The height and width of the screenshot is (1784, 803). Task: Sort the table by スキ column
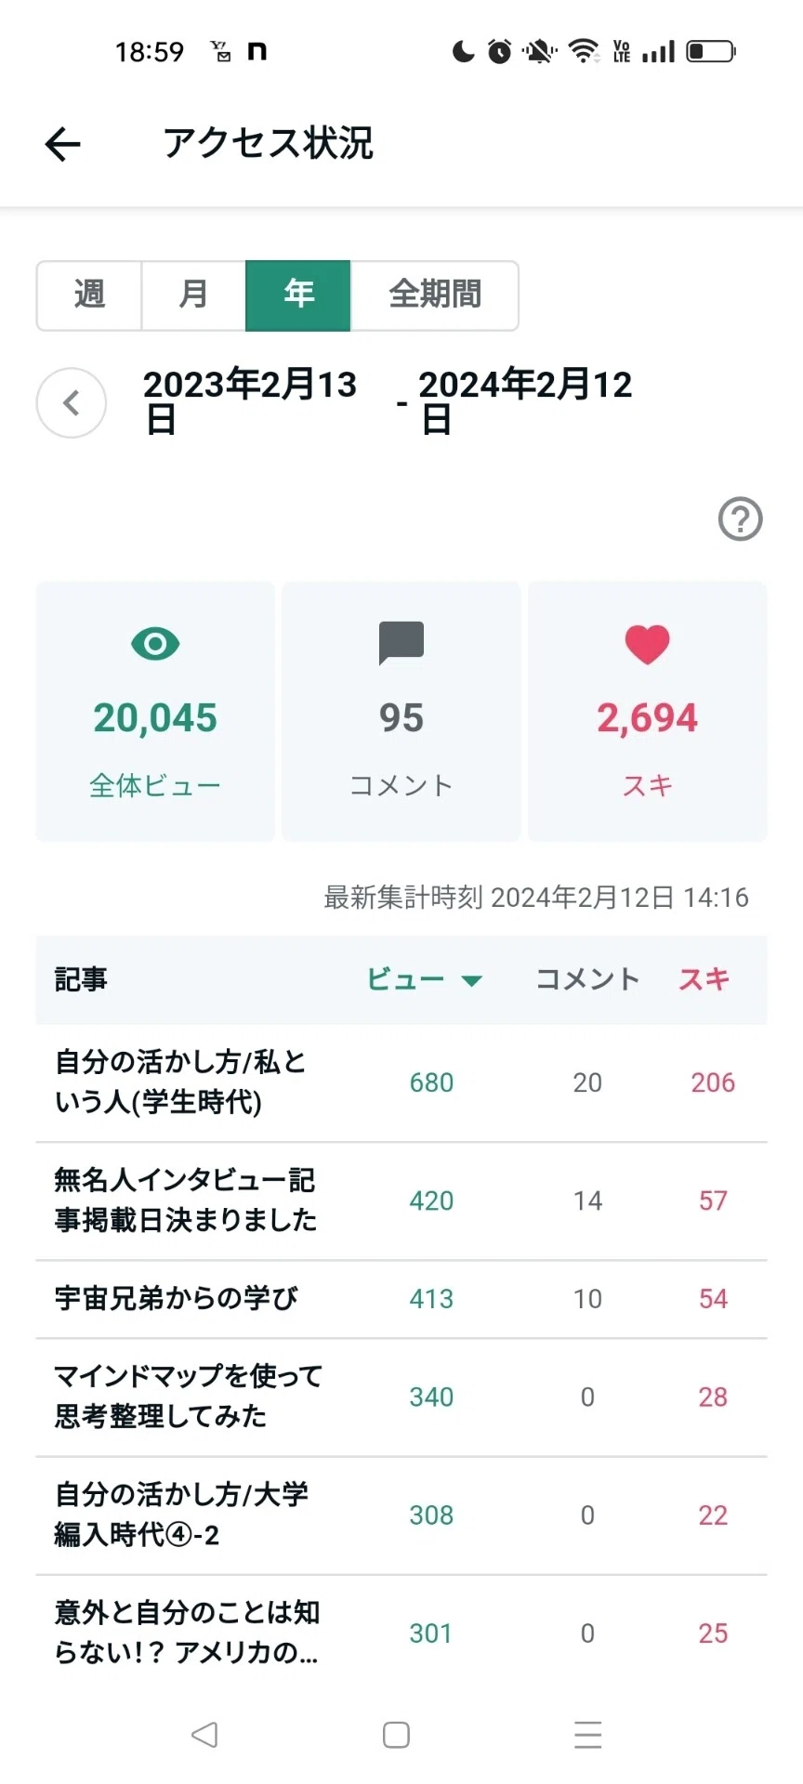click(x=704, y=979)
